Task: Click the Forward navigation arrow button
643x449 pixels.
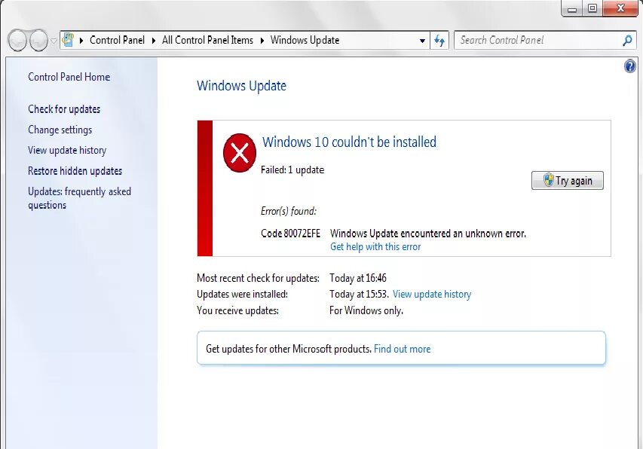Action: (x=39, y=41)
